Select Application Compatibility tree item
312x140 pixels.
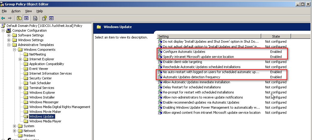click(x=47, y=64)
